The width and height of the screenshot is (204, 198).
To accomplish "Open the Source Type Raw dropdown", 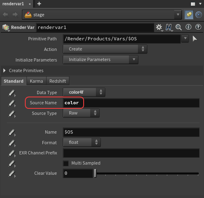I will 81,113.
